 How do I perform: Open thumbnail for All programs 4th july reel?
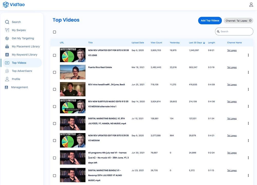point(73,157)
